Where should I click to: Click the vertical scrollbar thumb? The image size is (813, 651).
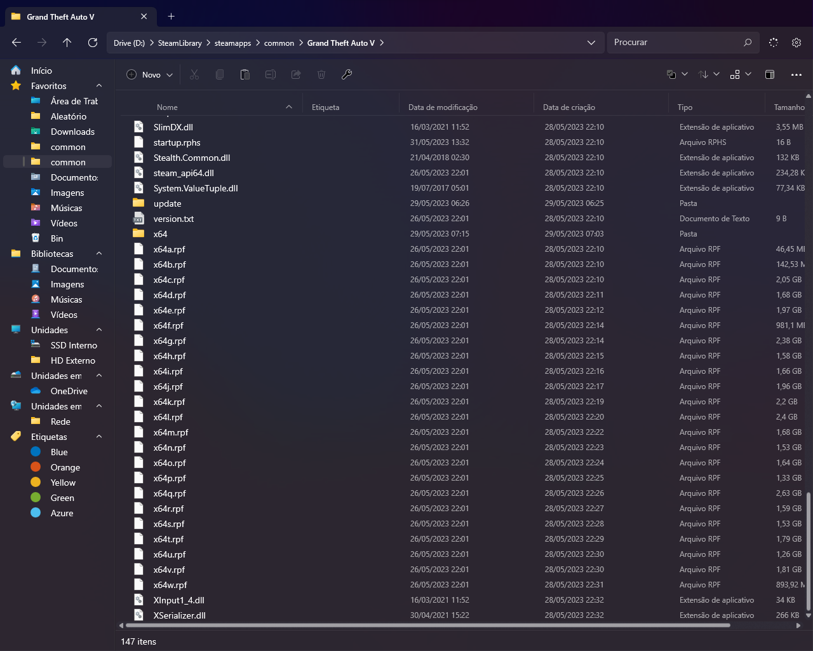pos(808,550)
